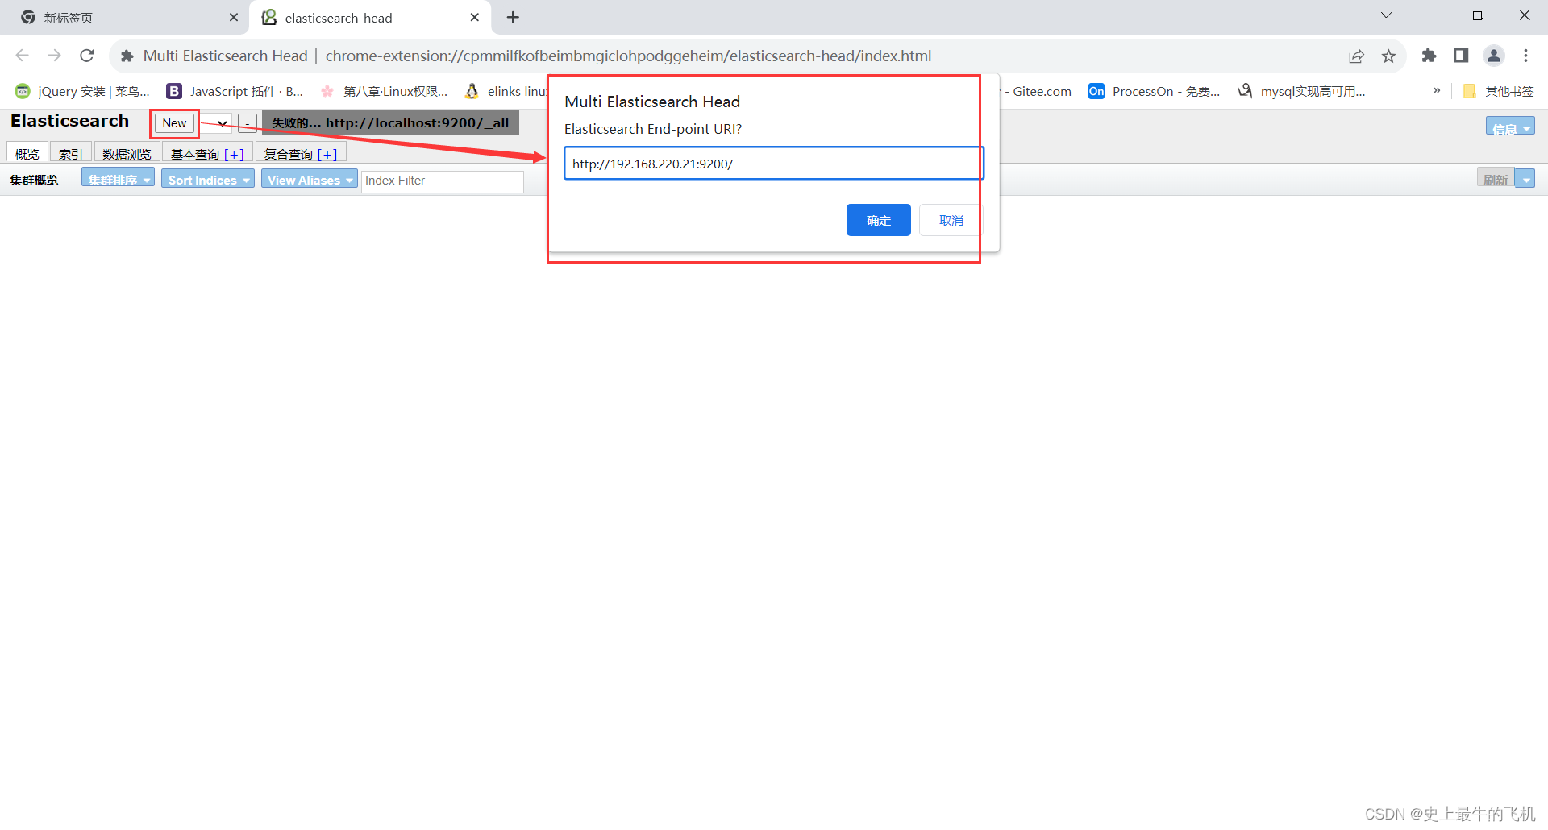Click the browser forward arrow

tap(55, 56)
